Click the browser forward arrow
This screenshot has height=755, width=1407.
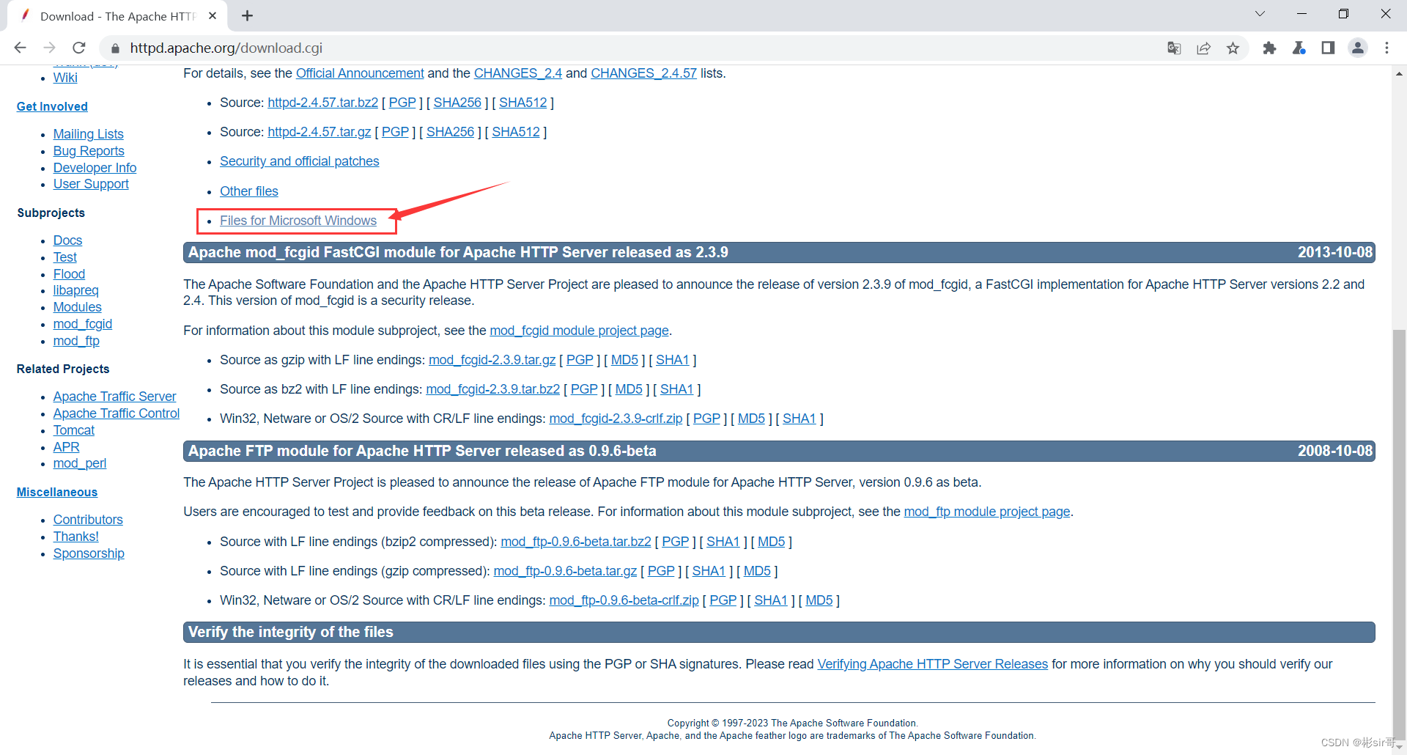pyautogui.click(x=49, y=48)
